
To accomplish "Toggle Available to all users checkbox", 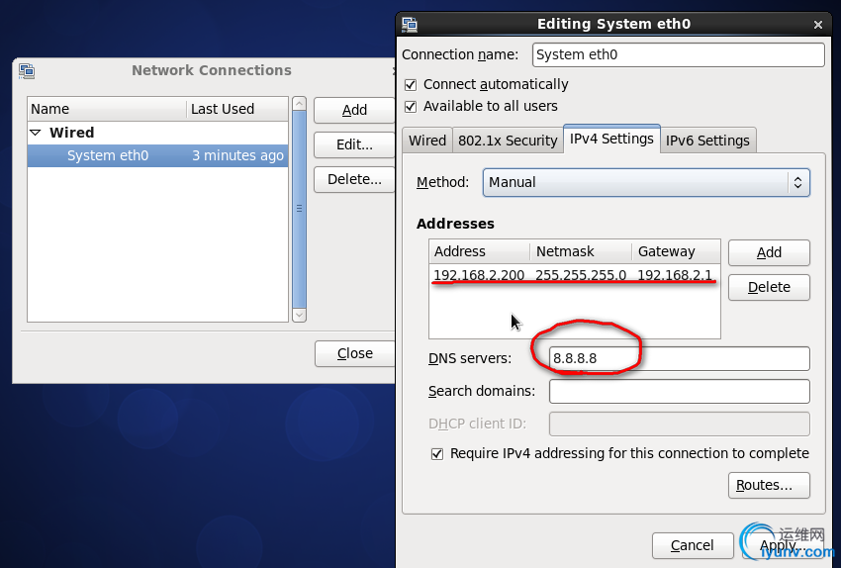I will [411, 106].
